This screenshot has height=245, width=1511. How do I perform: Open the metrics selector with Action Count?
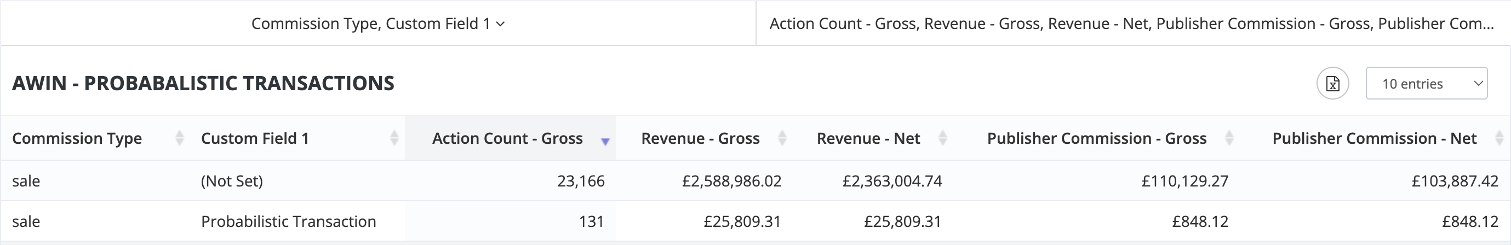pyautogui.click(x=1132, y=24)
